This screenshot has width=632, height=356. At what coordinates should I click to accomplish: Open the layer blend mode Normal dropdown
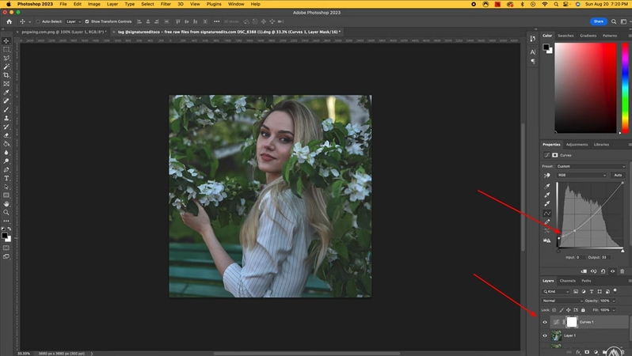(x=561, y=301)
